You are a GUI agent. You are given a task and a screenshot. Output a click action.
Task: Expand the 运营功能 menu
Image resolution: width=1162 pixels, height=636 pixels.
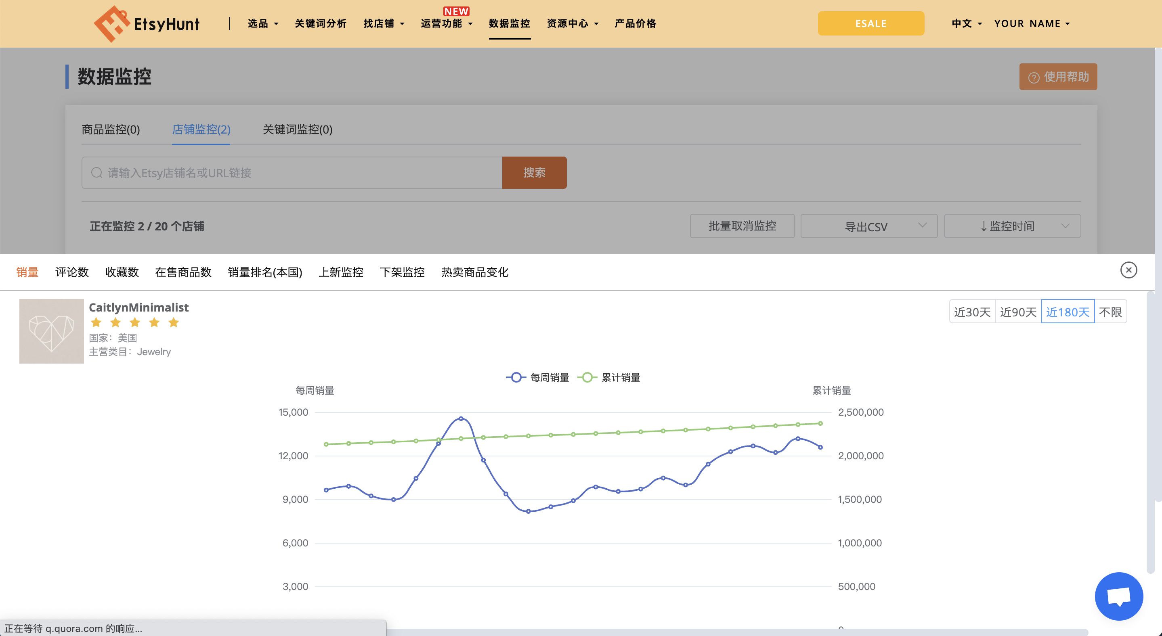click(447, 23)
